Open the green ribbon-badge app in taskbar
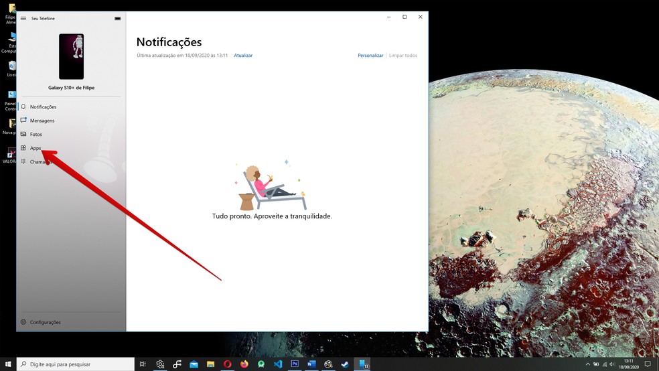The image size is (659, 371). click(261, 364)
